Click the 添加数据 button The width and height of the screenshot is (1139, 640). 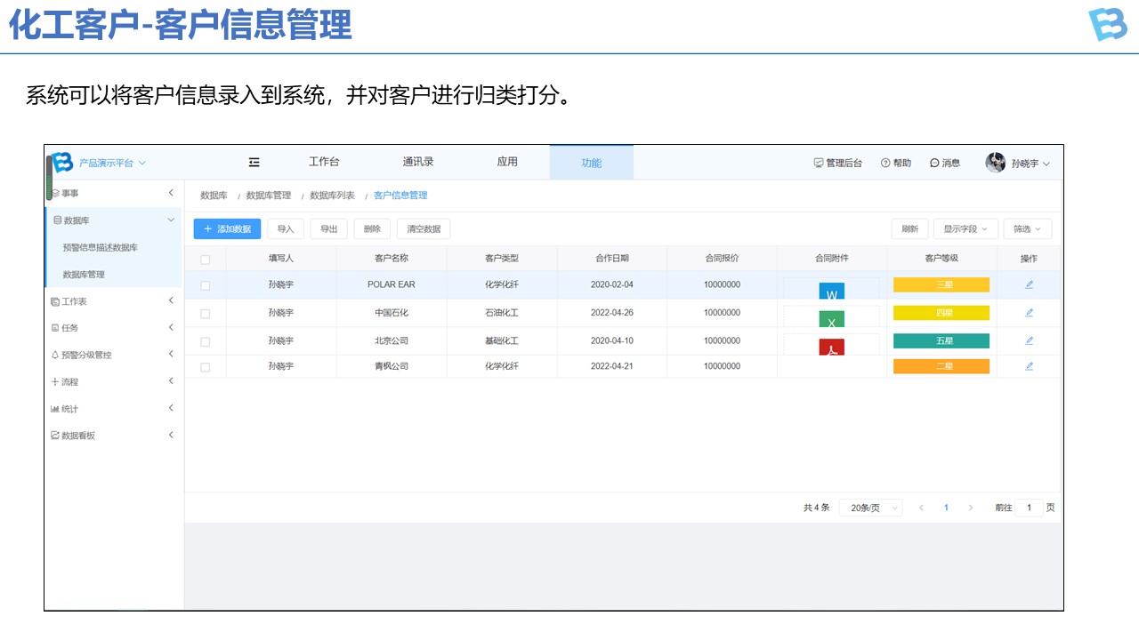[x=227, y=229]
